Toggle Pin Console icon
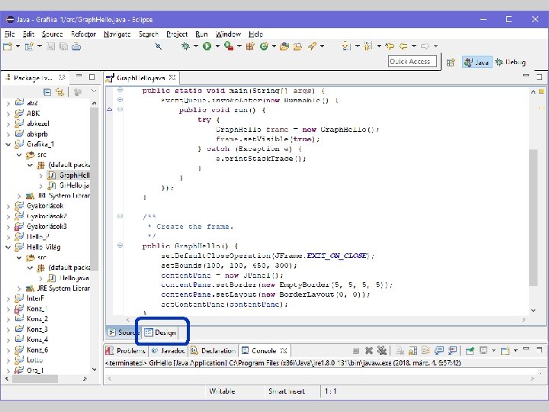The height and width of the screenshot is (412, 549). click(x=470, y=350)
